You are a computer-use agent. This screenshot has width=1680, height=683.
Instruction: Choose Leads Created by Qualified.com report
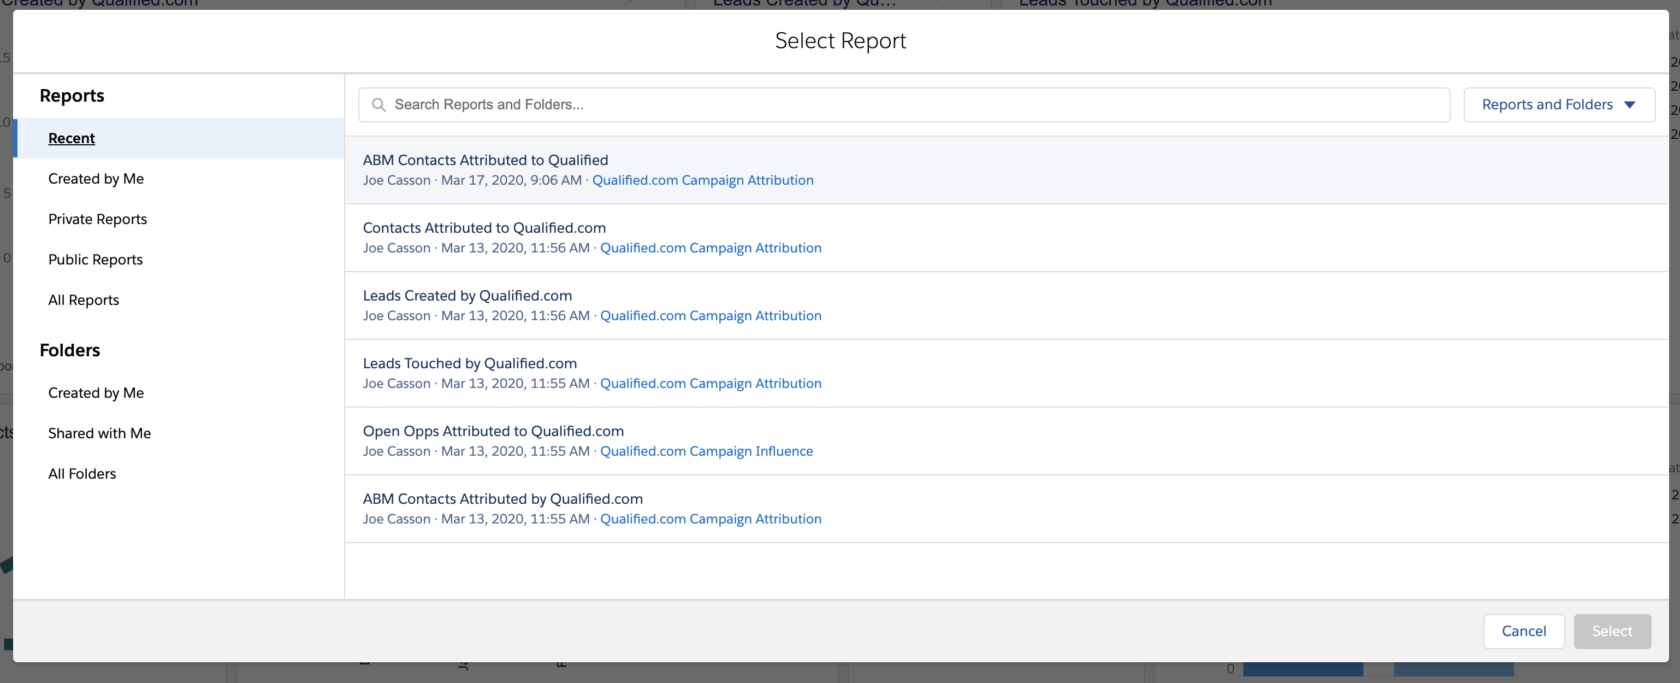click(1006, 305)
